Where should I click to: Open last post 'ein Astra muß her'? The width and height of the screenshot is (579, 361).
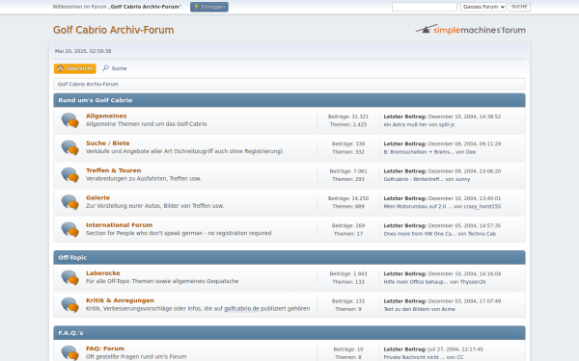pos(405,125)
